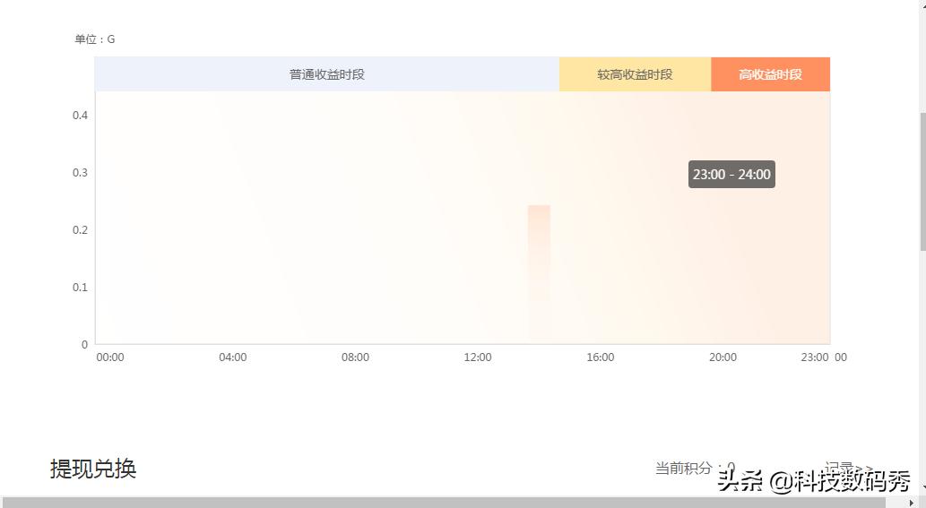
Task: Click the 单位：G unit label
Action: [94, 39]
